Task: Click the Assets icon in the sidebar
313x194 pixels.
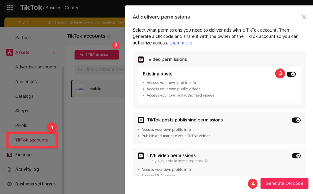Action: tap(9, 52)
